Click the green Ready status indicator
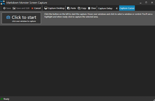This screenshot has height=101, width=155. [x=2, y=99]
